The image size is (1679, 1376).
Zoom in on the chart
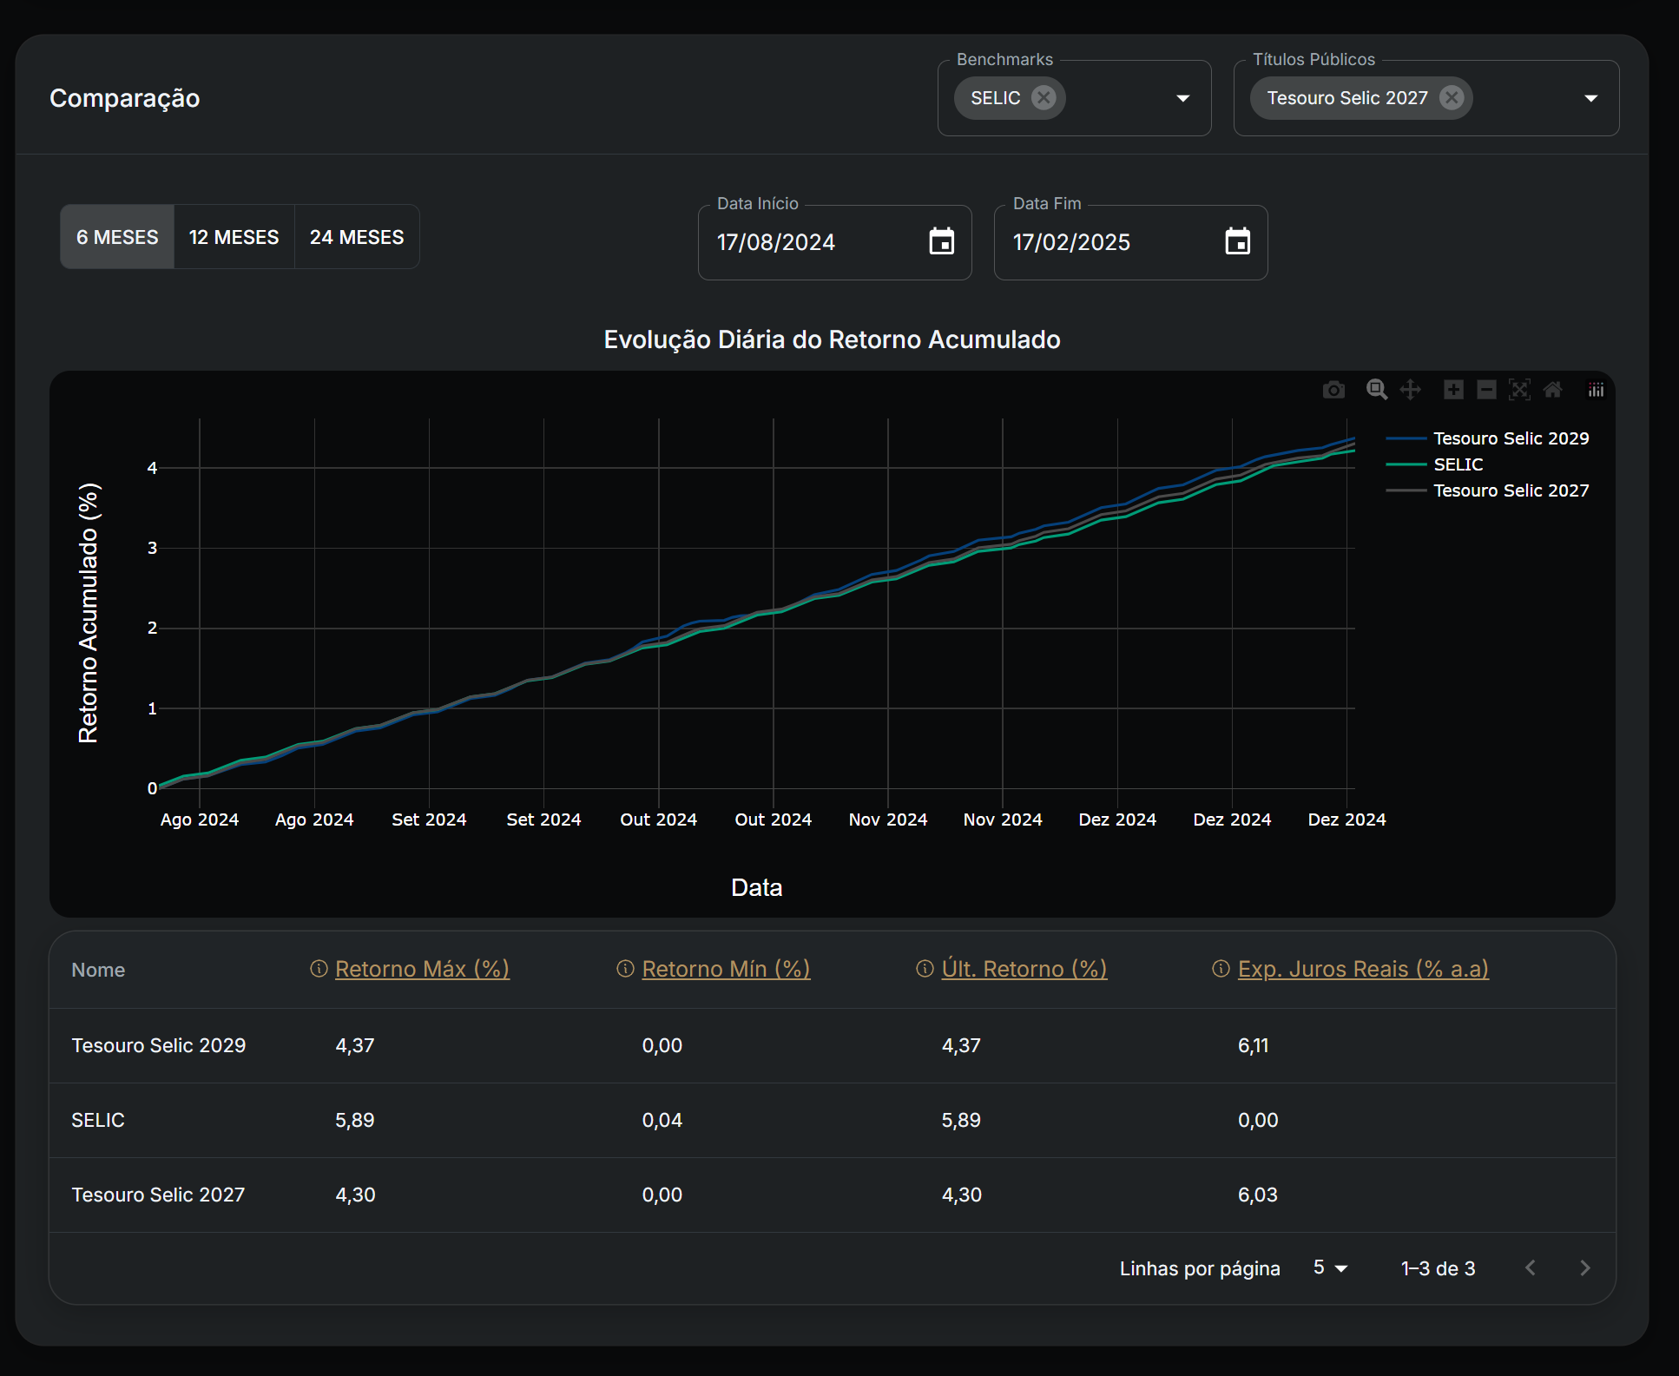(x=1453, y=390)
